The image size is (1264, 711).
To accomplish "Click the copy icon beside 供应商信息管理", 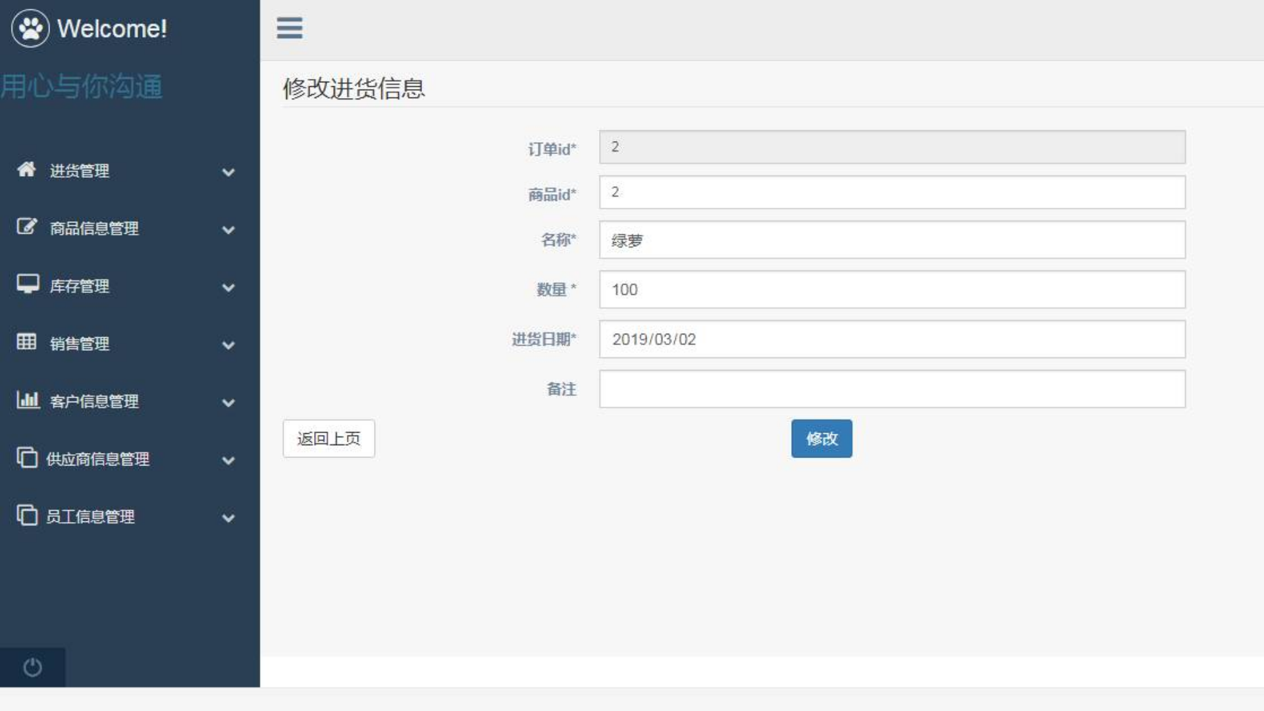I will [x=27, y=457].
